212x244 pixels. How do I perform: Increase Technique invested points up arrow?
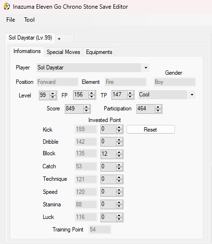pos(119,177)
